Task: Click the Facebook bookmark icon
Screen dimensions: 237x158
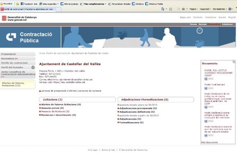Action: coord(22,4)
